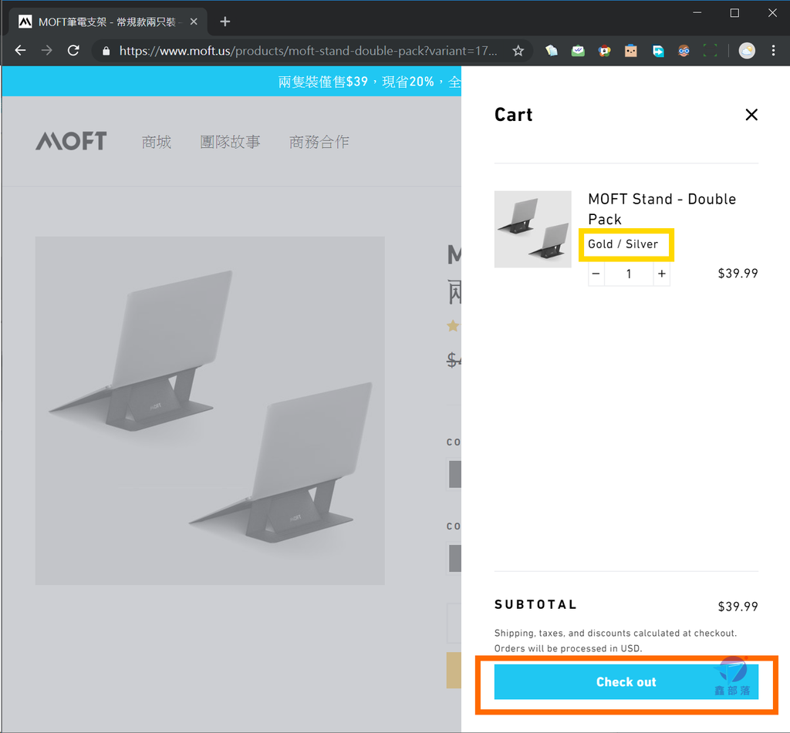Click the Check out button
The width and height of the screenshot is (790, 733).
[626, 681]
